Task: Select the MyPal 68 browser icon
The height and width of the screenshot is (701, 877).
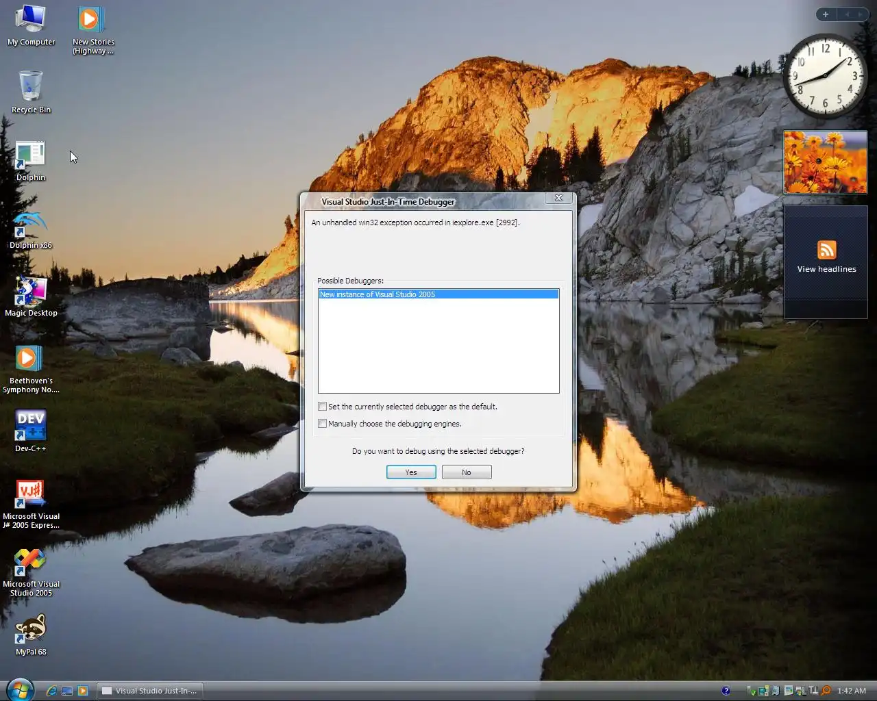Action: [31, 635]
